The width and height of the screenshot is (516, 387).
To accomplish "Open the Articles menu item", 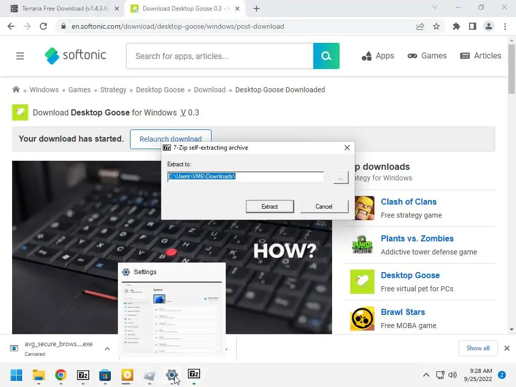I will point(480,56).
